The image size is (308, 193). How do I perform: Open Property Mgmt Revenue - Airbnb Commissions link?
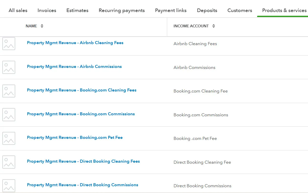(x=74, y=67)
